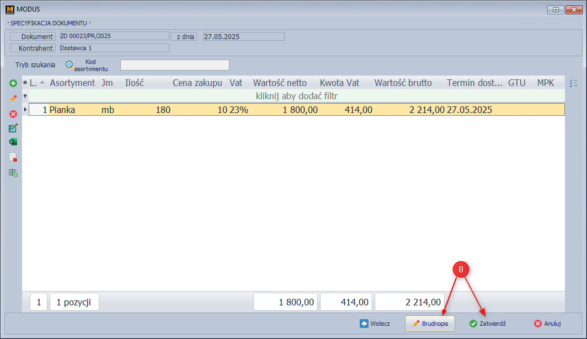
Task: Sort by the Asortyment column header
Action: (x=73, y=83)
